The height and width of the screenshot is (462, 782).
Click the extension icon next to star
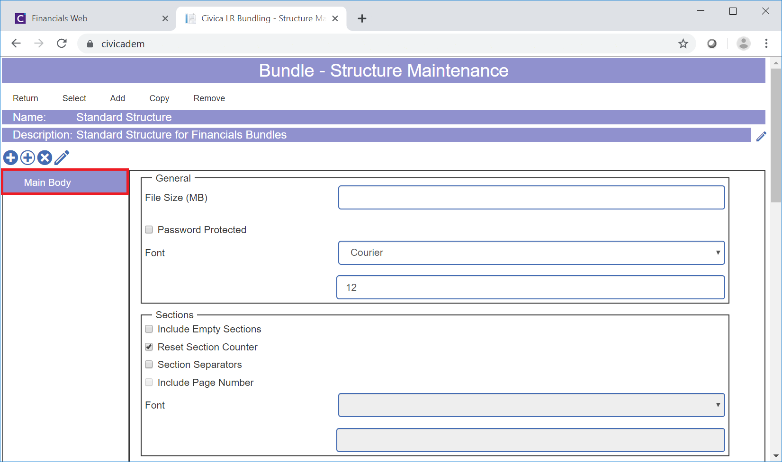(711, 44)
